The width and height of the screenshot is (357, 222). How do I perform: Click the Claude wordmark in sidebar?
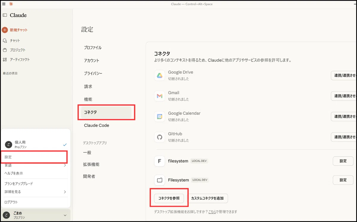pos(18,15)
